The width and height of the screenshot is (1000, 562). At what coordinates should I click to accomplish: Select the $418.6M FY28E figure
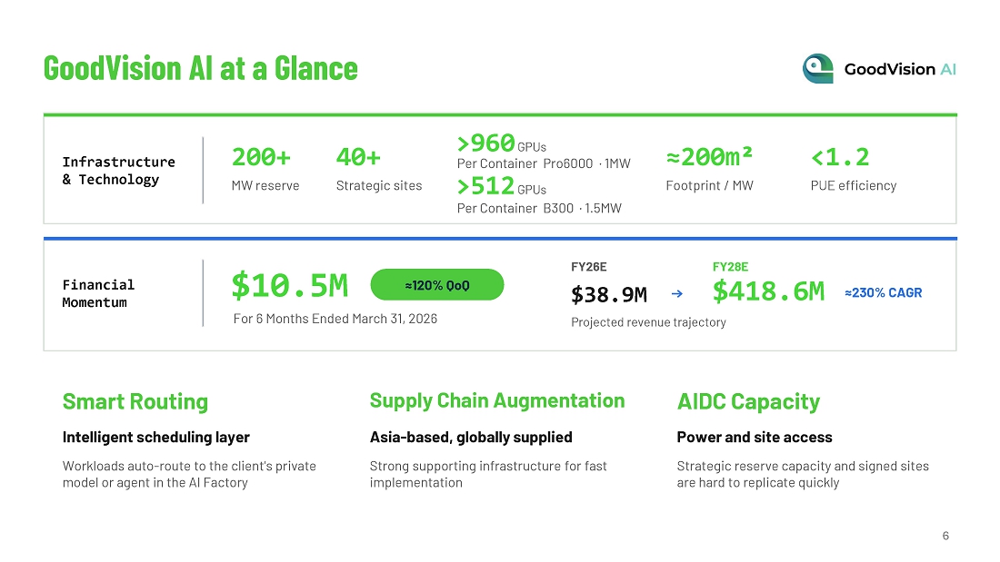coord(768,291)
